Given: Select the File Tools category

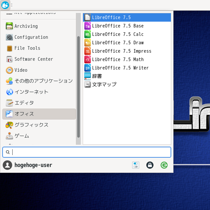Looking at the screenshot, I should (39, 48).
